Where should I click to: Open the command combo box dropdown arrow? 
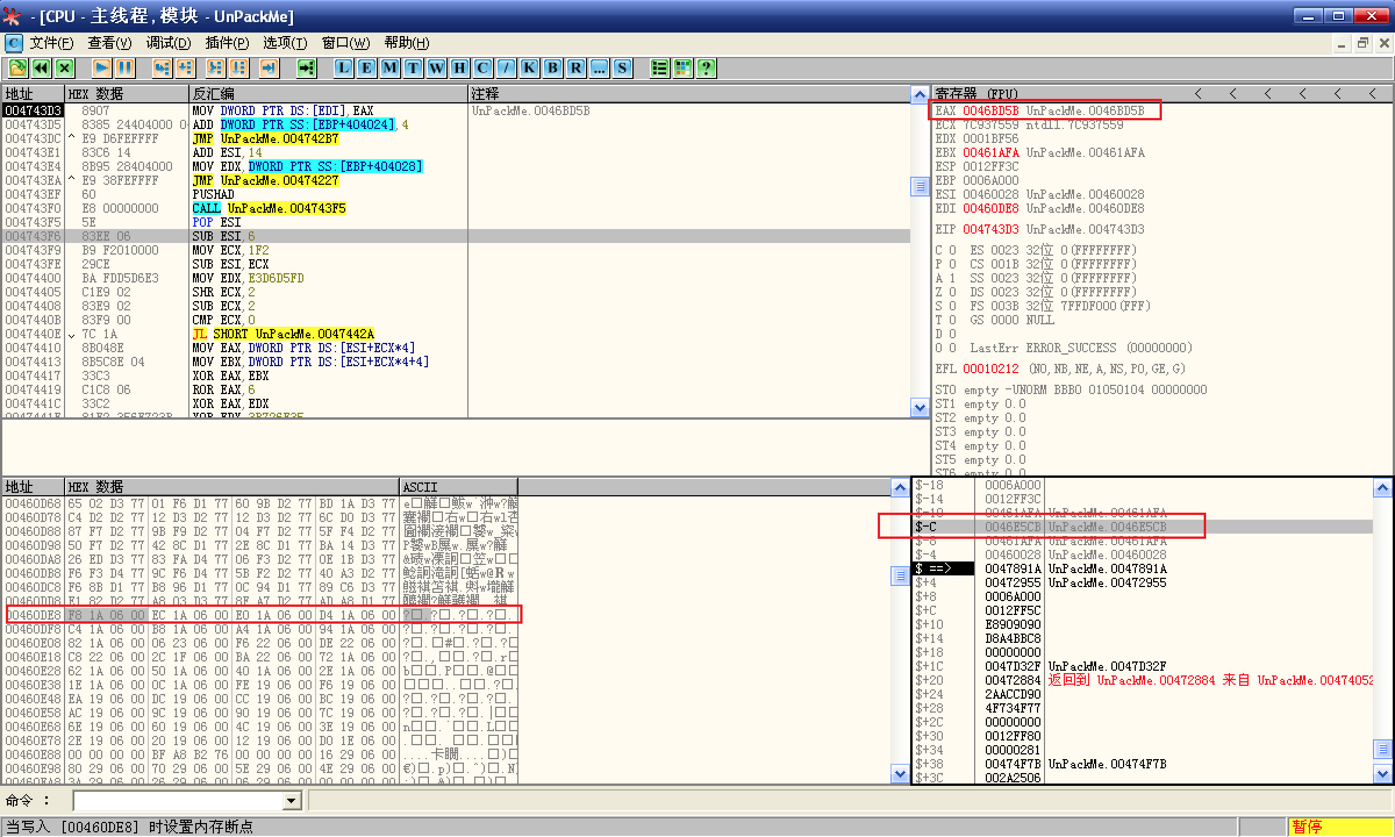coord(292,802)
